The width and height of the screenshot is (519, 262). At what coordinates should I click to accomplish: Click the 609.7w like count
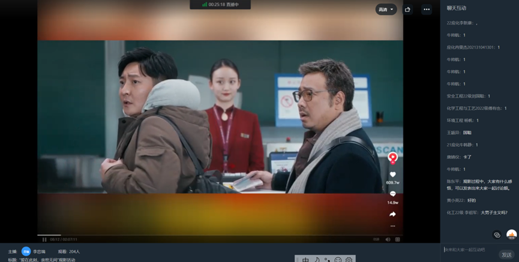392,183
